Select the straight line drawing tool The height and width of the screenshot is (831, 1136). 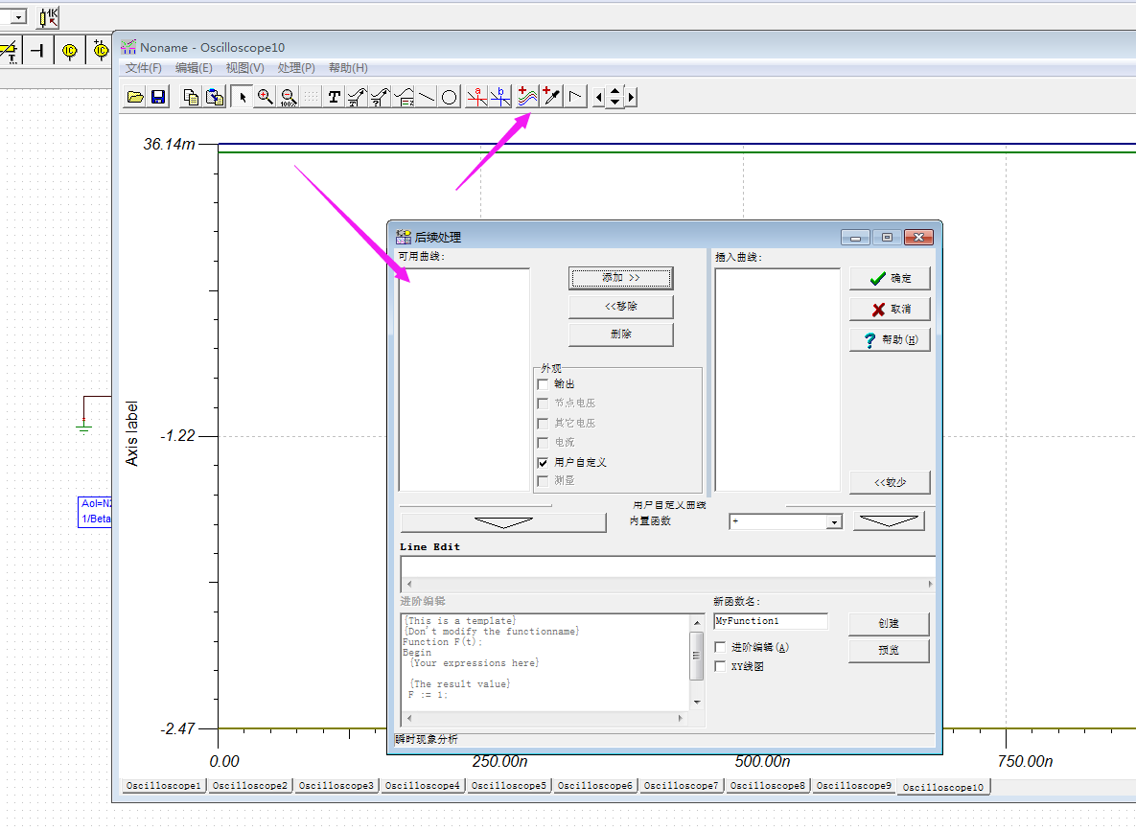(427, 97)
